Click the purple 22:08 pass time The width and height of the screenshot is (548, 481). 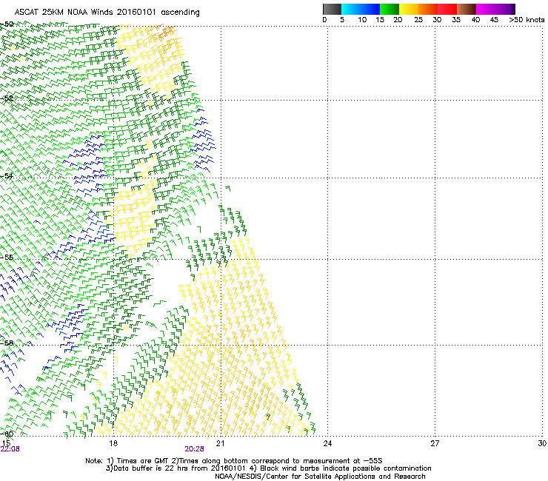click(10, 449)
